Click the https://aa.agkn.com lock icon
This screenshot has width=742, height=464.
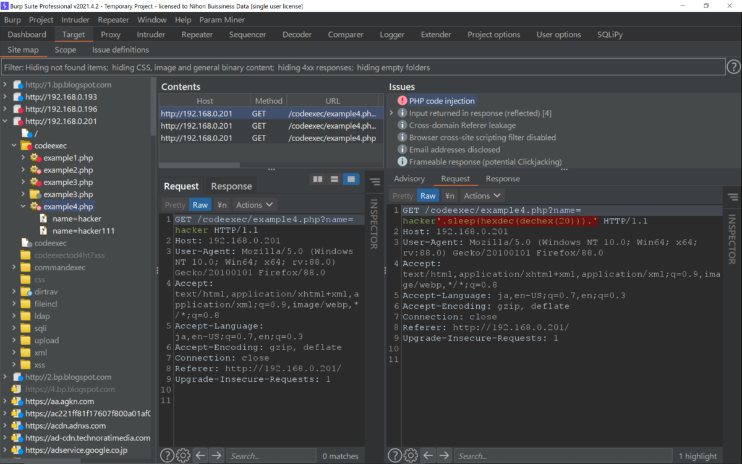point(17,402)
